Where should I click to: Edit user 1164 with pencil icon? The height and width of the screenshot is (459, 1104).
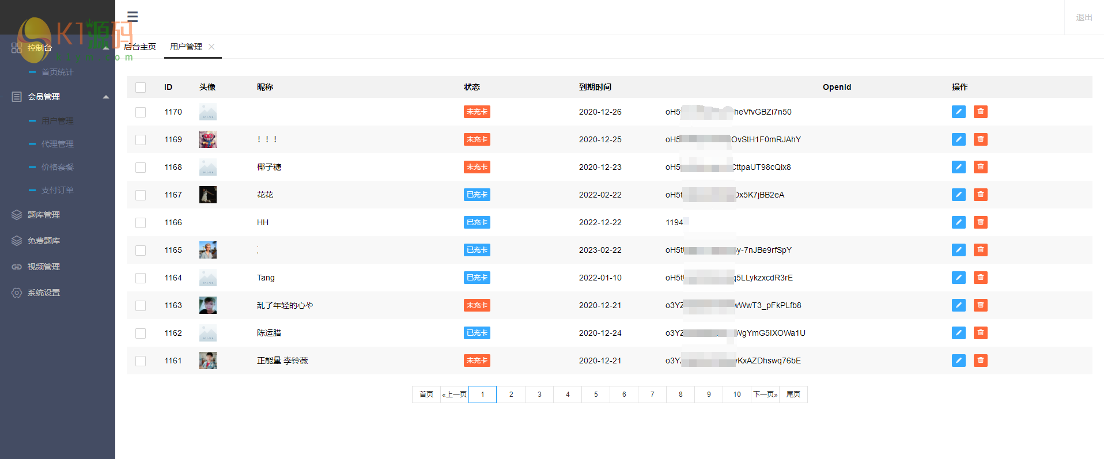click(958, 278)
